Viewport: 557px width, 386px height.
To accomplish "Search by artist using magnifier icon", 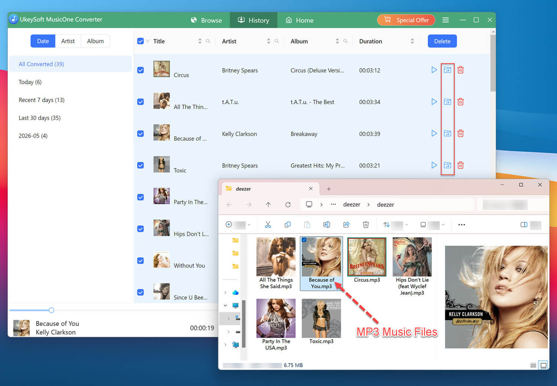I will [x=277, y=41].
